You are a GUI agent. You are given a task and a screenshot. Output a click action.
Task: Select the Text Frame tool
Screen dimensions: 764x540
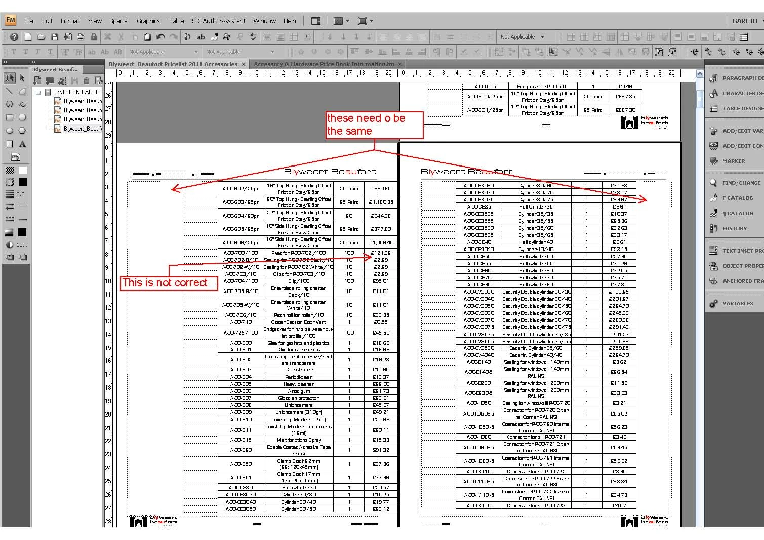point(10,144)
